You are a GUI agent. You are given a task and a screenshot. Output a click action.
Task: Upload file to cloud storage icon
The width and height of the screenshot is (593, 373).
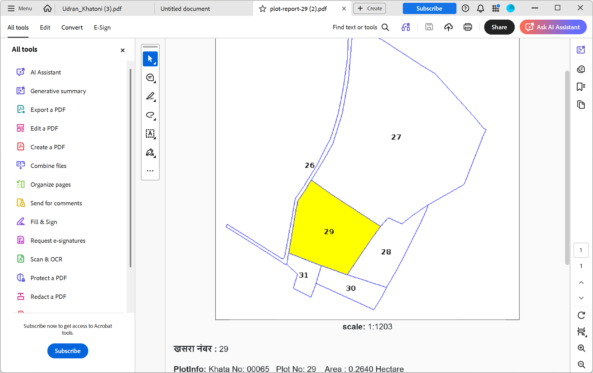[448, 27]
